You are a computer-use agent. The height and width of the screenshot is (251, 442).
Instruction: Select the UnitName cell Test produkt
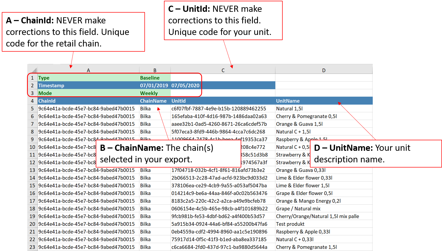290,224
